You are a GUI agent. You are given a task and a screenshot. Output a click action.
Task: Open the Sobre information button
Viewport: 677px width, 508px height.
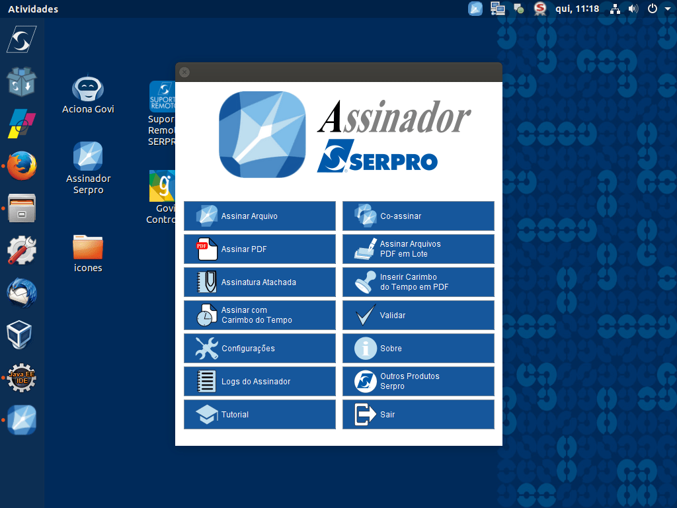pyautogui.click(x=418, y=348)
